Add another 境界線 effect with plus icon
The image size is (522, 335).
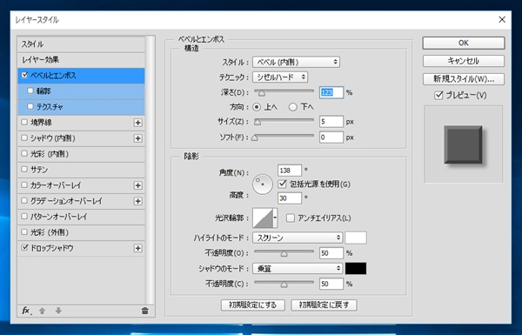[x=137, y=123]
